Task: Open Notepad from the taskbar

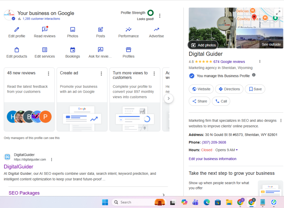Action: pyautogui.click(x=263, y=202)
